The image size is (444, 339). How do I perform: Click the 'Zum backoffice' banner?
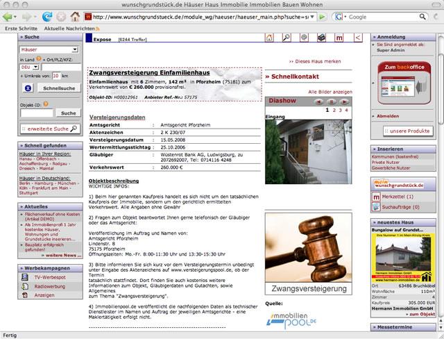click(404, 83)
